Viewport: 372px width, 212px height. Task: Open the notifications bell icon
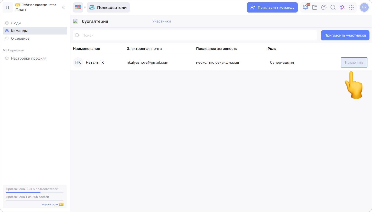click(x=305, y=7)
